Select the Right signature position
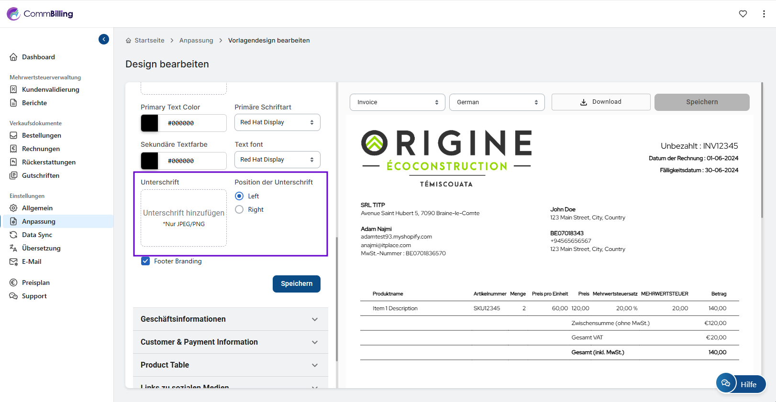The image size is (776, 402). 239,209
